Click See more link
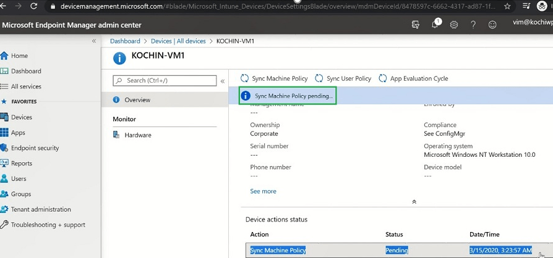Viewport: 553px width, 258px height. point(263,191)
